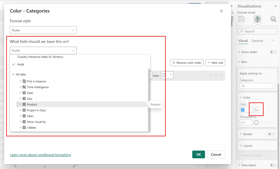Click the fx conditional formatting button

point(256,110)
